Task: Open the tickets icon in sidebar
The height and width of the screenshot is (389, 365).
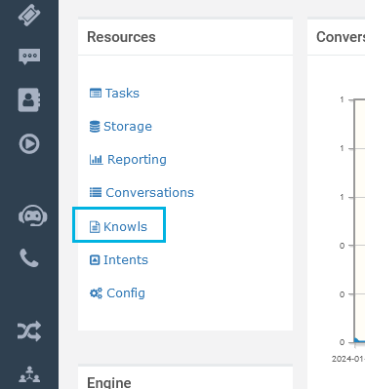Action: (29, 15)
